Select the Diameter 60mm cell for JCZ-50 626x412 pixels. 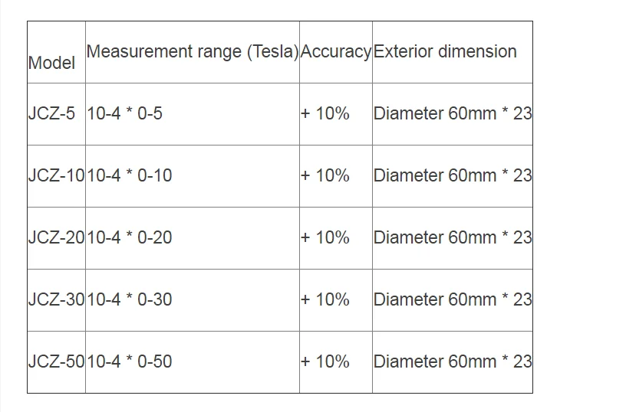point(453,362)
